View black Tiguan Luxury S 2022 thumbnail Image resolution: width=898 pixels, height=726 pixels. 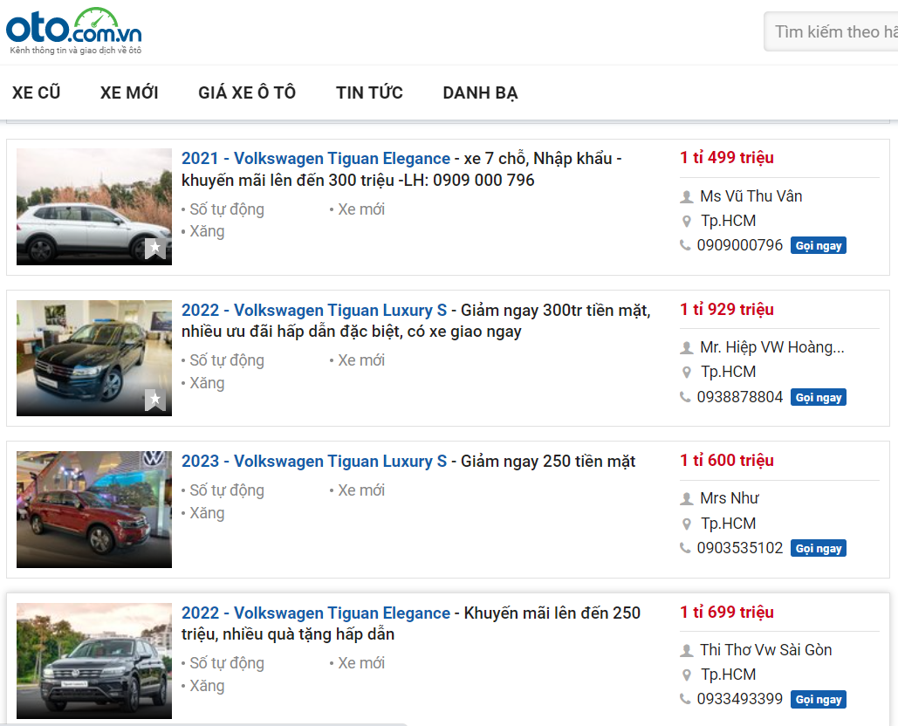click(94, 358)
